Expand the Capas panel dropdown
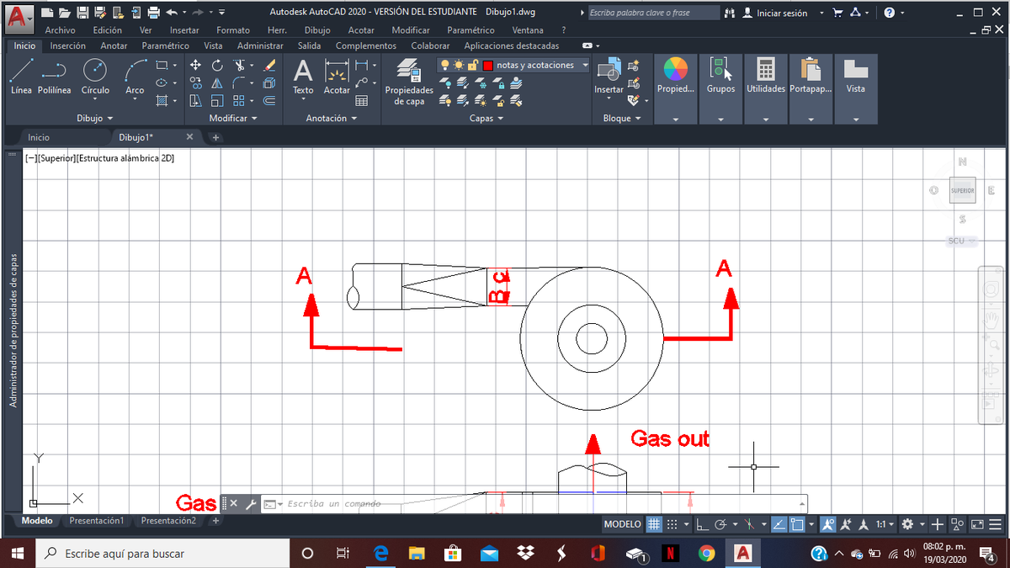Image resolution: width=1010 pixels, height=568 pixels. point(486,119)
